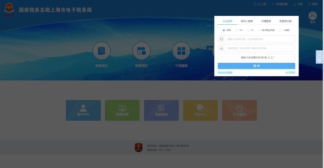This screenshot has height=168, width=324.
Task: Click the 忘记密码 link
Action: [x=290, y=73]
